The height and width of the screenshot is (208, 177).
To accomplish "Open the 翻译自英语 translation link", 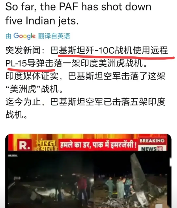I will tap(54, 36).
